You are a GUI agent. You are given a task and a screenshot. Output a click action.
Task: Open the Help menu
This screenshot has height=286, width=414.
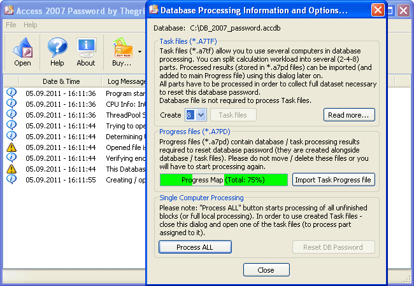coord(31,25)
